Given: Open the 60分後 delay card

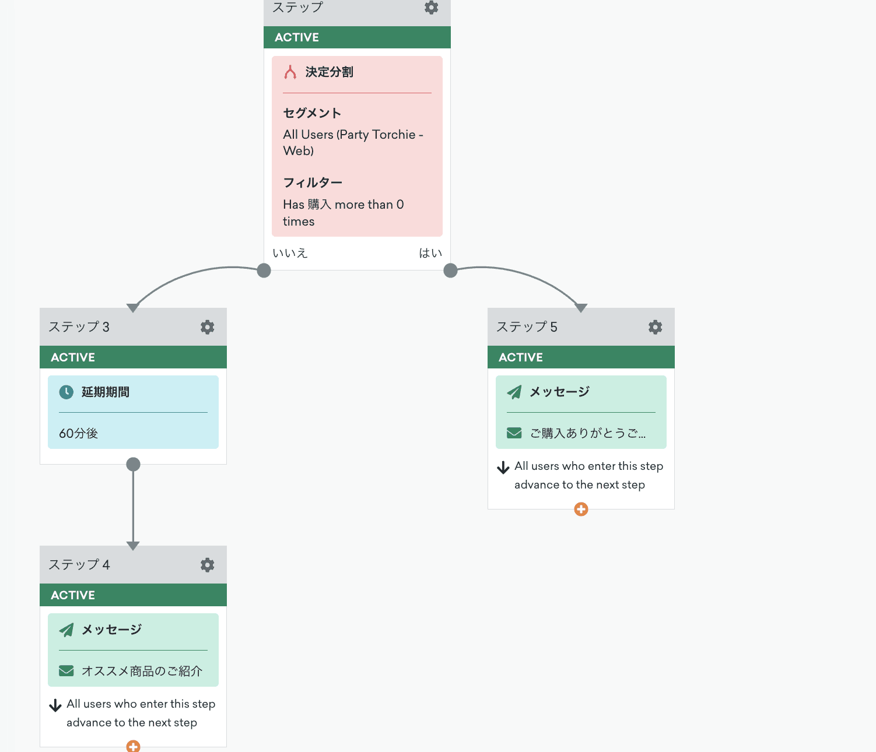Looking at the screenshot, I should 133,433.
